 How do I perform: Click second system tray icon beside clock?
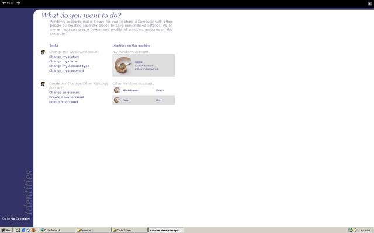[x=355, y=230]
